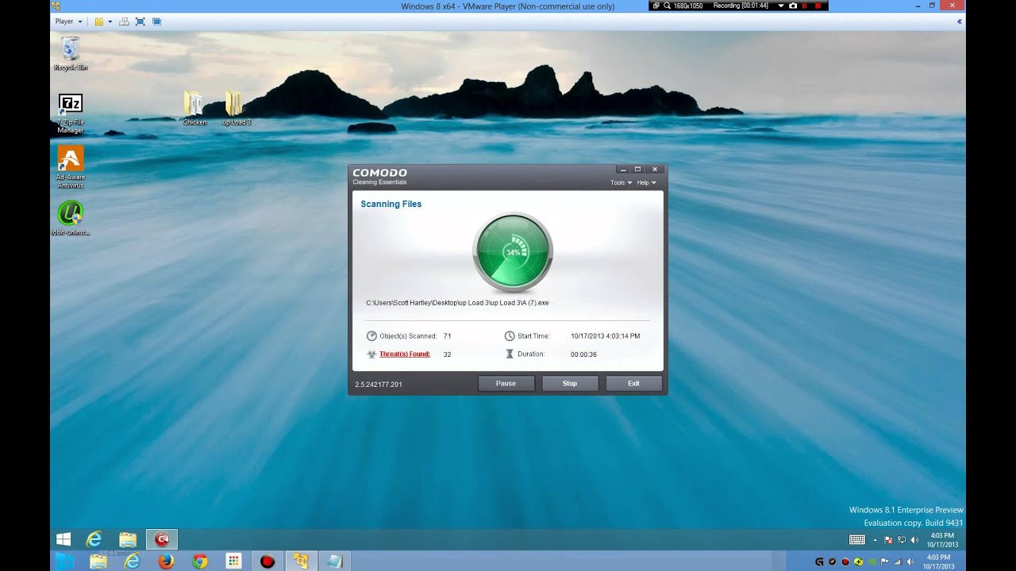Pause the Comodo scan

[506, 383]
